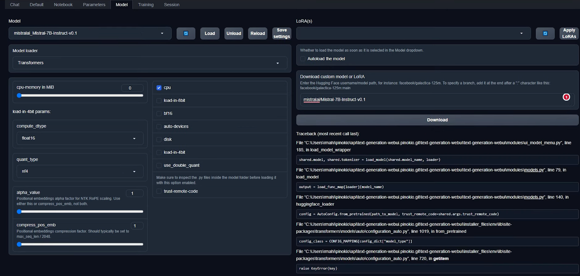The image size is (580, 276).
Task: Click the 'load-in-4bit params:' label
Action: [x=32, y=112]
